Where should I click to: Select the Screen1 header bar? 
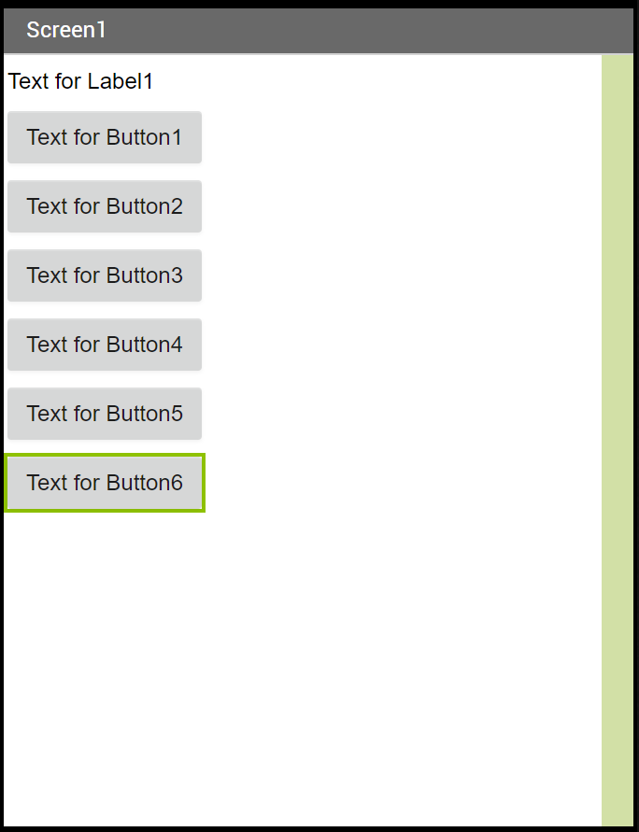point(318,30)
